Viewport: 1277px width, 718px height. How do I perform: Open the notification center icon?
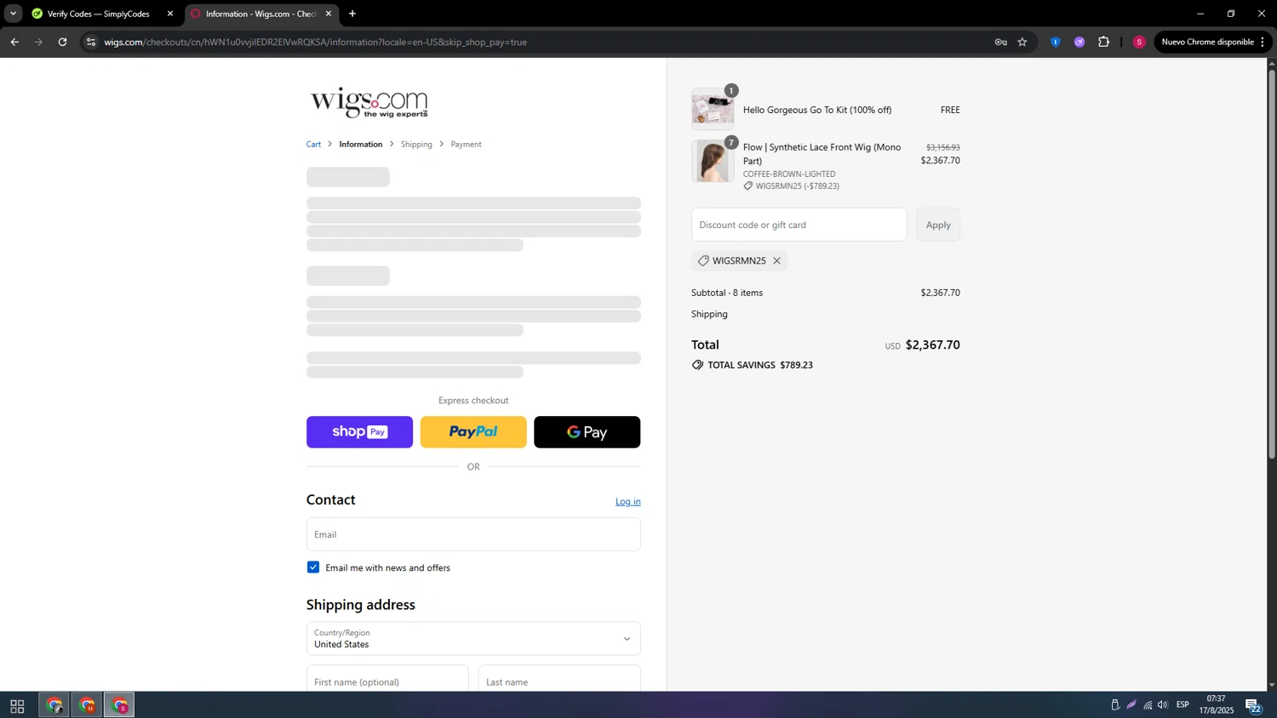point(1254,705)
